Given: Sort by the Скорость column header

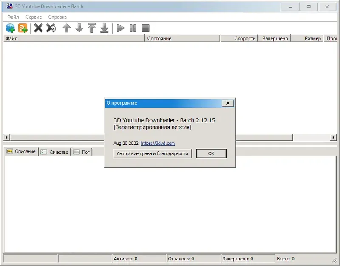Looking at the screenshot, I should coord(239,38).
